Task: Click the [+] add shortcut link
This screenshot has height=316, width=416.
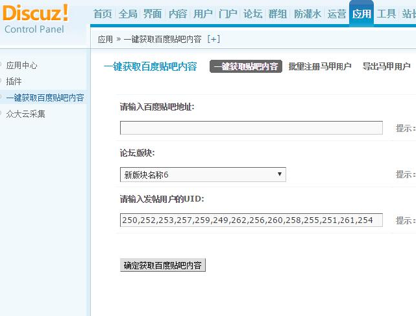Action: pyautogui.click(x=214, y=39)
